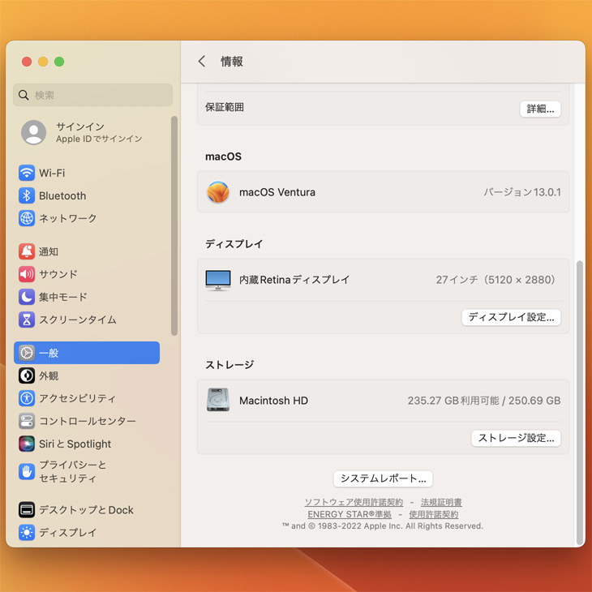Click the Wi-Fi icon in sidebar

[x=27, y=173]
